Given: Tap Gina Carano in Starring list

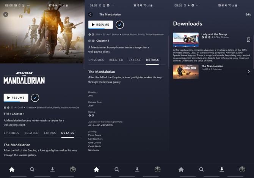Looking at the screenshot, I should click(95, 142).
